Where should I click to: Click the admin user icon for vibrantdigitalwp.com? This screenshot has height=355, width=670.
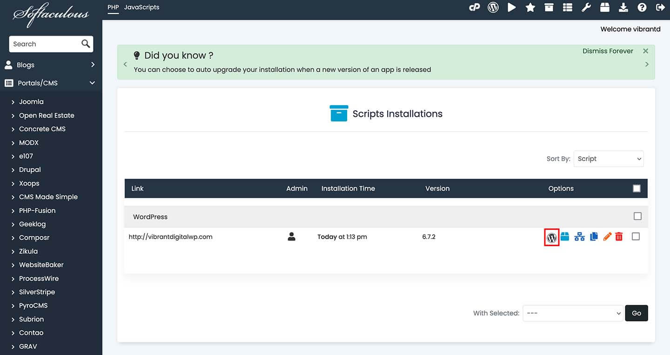click(x=292, y=237)
